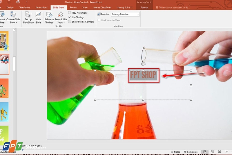
Task: Click the right-middle sizing handle of text box
Action: point(191,85)
